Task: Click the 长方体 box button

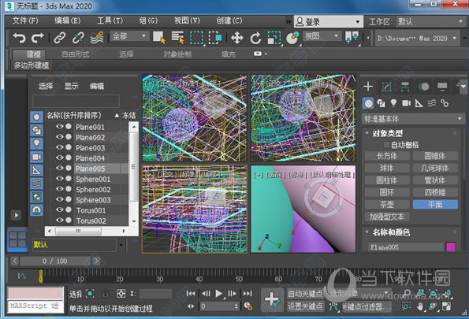Action: (x=387, y=156)
